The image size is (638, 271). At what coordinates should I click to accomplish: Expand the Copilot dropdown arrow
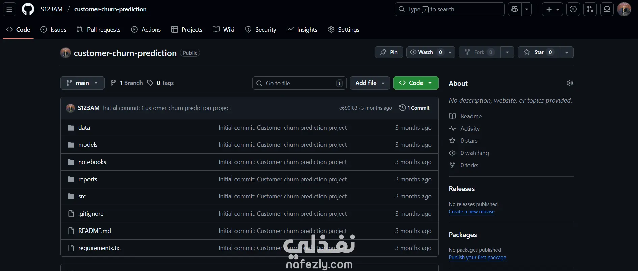coord(527,9)
